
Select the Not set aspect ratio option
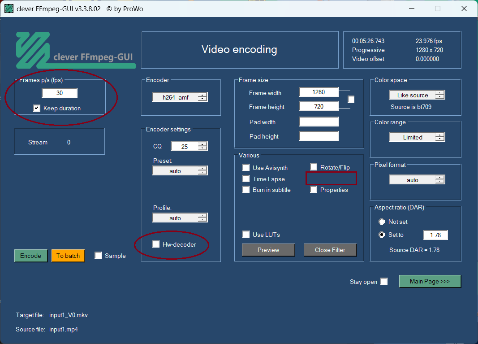382,222
